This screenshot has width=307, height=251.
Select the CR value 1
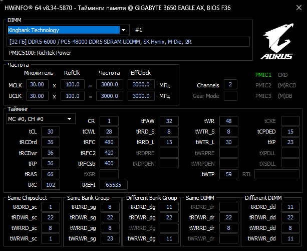[109, 121]
